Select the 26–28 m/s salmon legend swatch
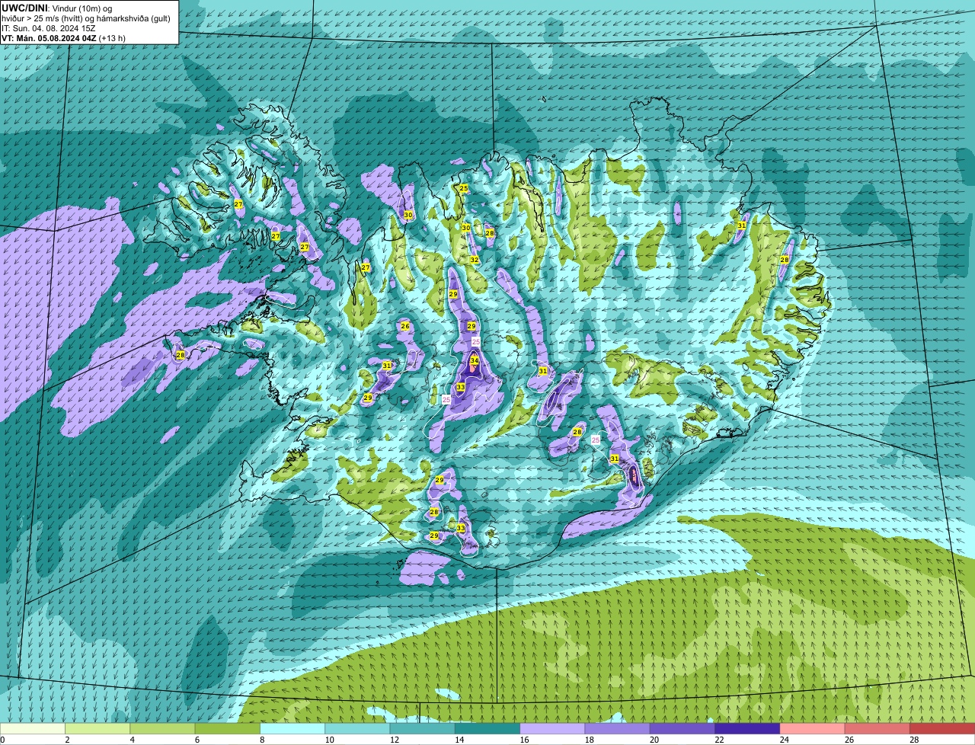 pos(877,729)
